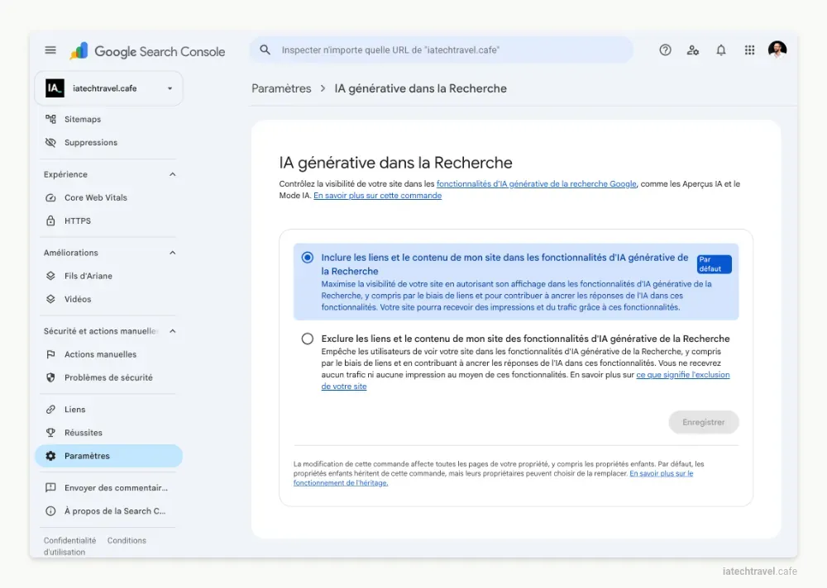Open the hamburger main menu
Image resolution: width=827 pixels, height=588 pixels.
pos(50,50)
